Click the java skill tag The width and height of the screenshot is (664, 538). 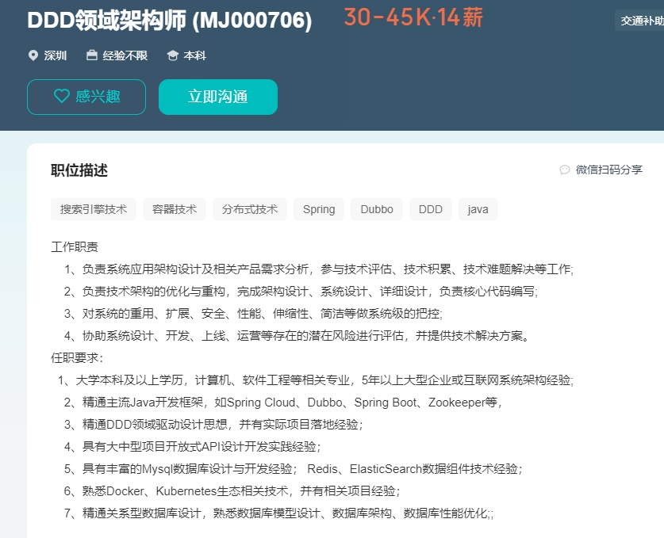pos(478,209)
